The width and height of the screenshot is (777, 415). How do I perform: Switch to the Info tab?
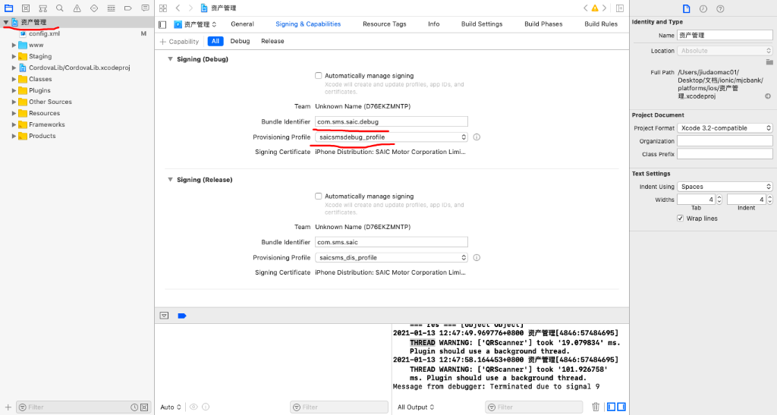[433, 24]
